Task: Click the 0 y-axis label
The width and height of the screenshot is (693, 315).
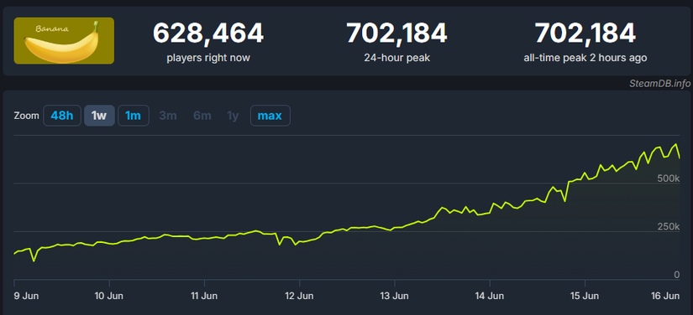Action: click(677, 275)
